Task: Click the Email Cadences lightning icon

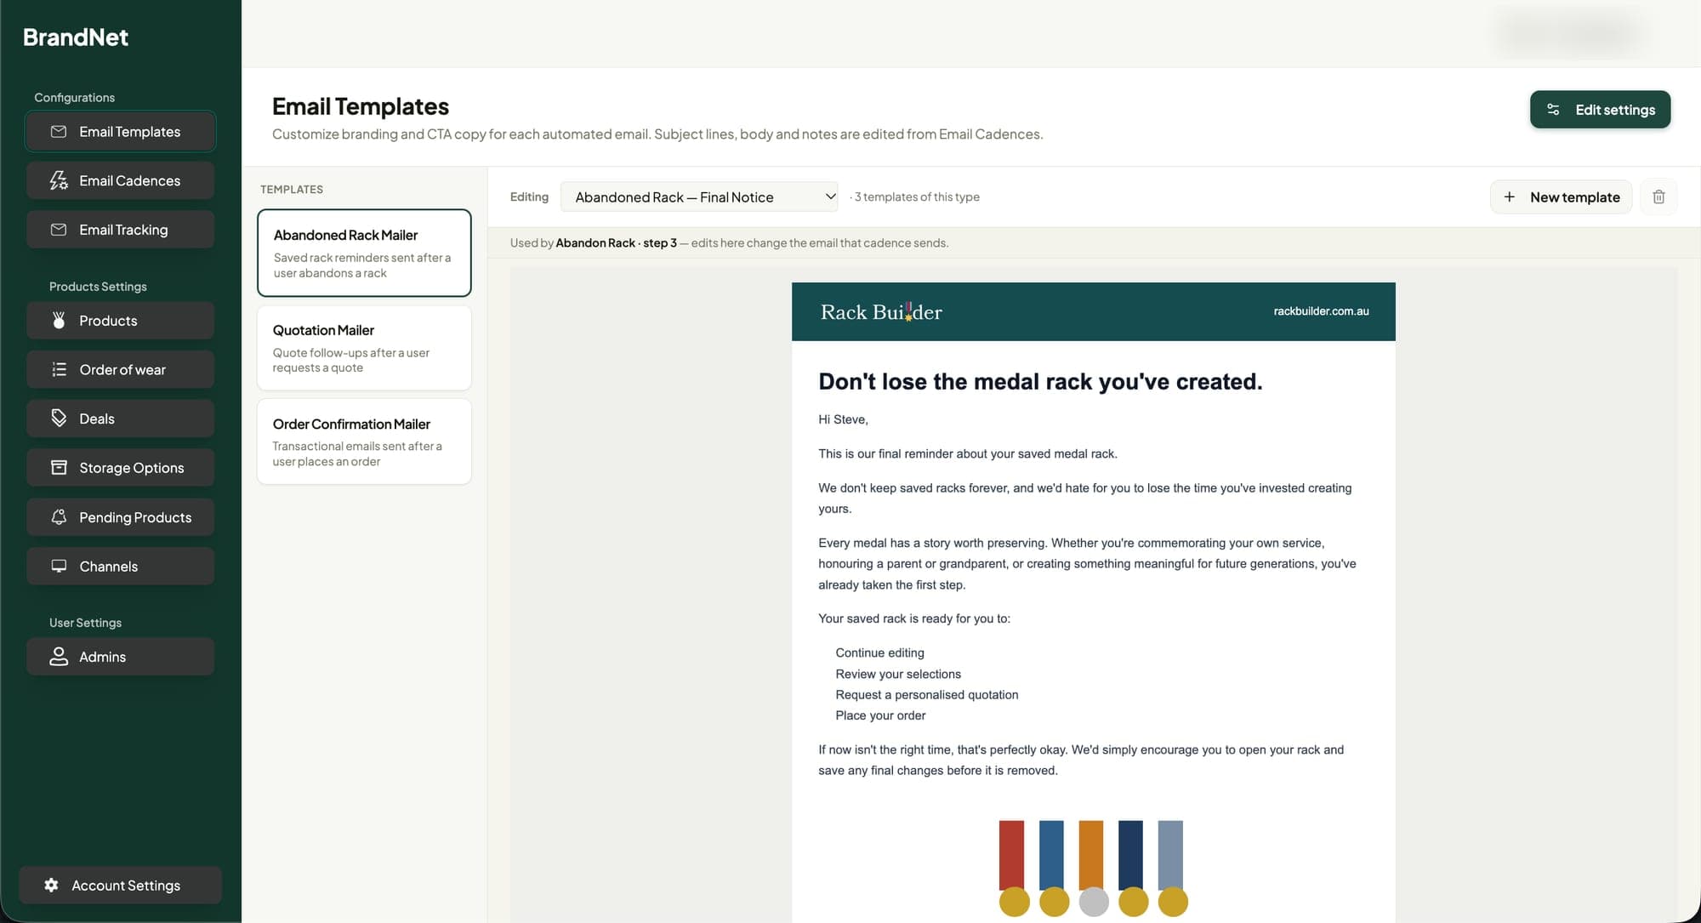Action: pos(59,180)
